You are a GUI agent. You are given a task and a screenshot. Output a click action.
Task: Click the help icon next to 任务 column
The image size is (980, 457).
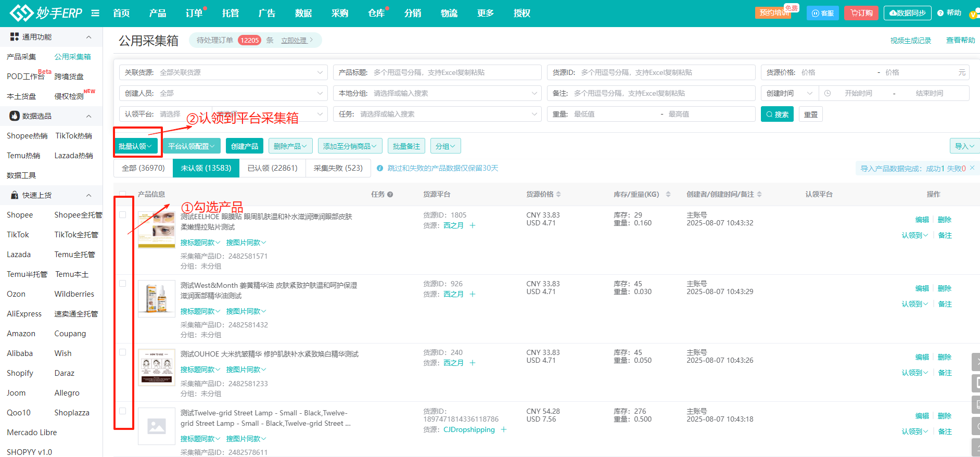point(390,195)
